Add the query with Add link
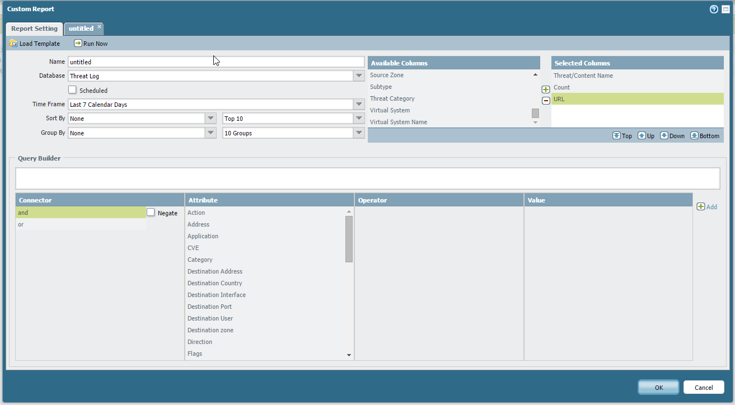Viewport: 735px width, 405px height. point(706,207)
